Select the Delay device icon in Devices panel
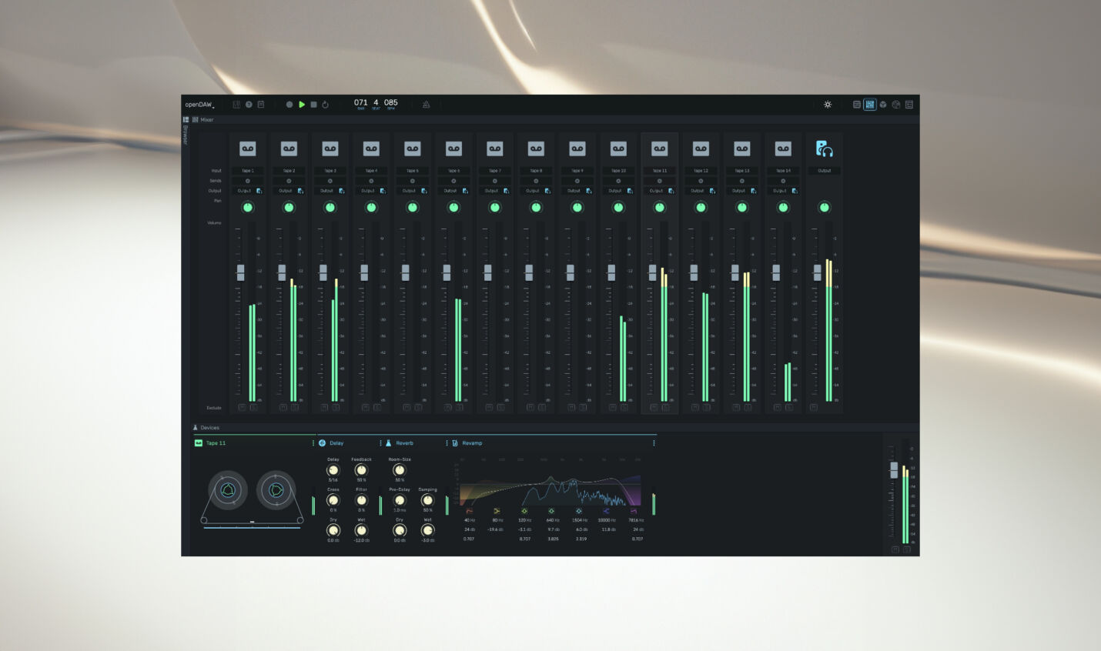 (322, 442)
